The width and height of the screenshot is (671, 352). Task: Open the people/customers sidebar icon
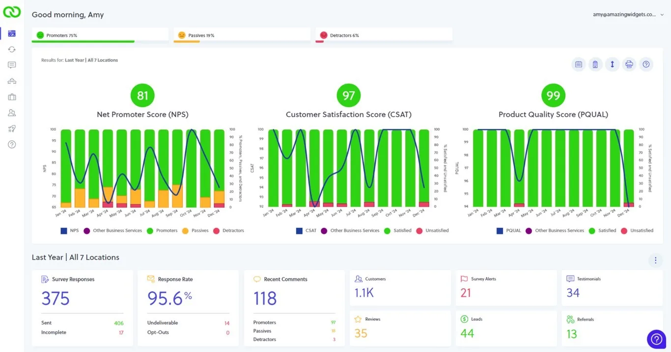tap(12, 113)
